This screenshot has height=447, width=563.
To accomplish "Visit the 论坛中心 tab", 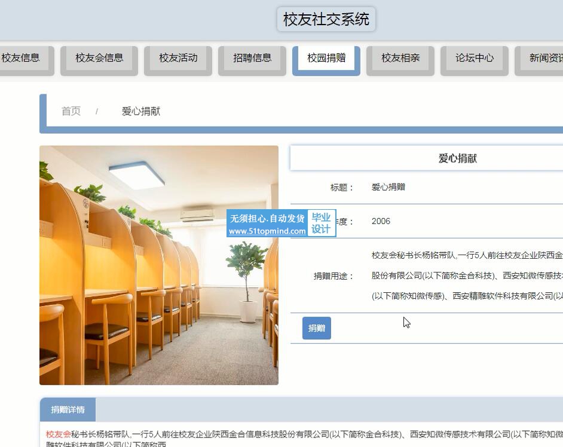I will [x=475, y=60].
